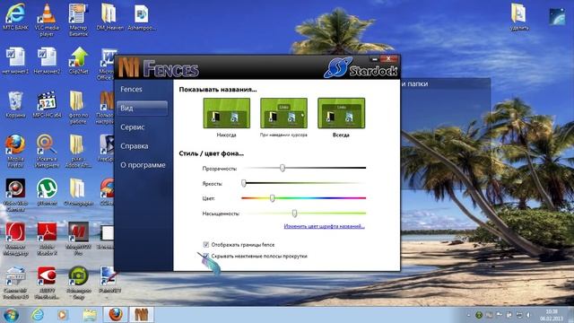
Task: Click the Stardock logo in the header
Action: coord(361,68)
